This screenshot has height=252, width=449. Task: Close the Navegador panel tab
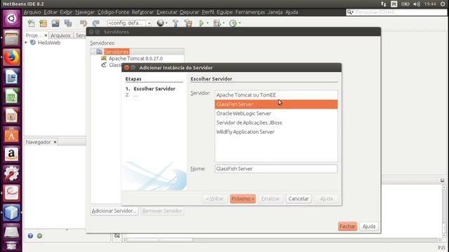55,142
